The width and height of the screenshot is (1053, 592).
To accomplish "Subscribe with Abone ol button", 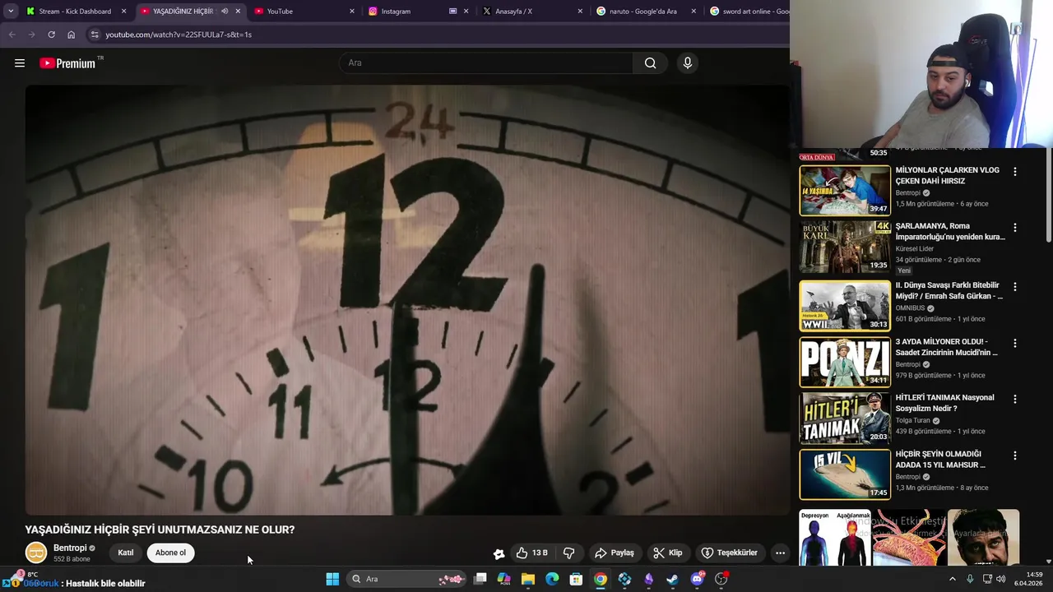I will click(170, 553).
